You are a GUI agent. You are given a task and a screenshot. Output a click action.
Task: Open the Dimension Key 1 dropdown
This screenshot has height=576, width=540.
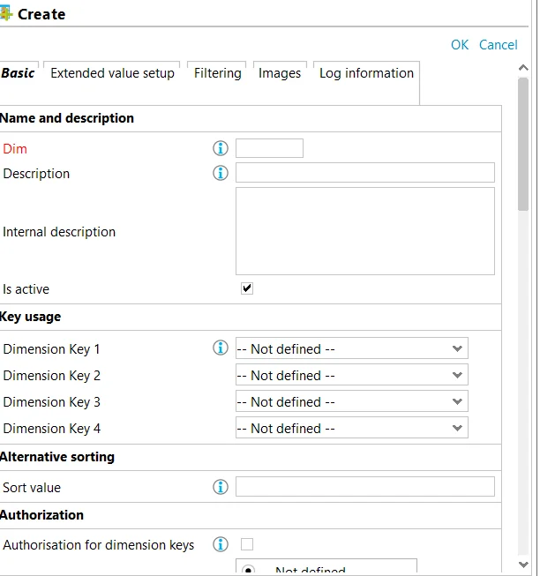(x=351, y=348)
